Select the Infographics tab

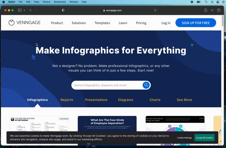pos(37,100)
